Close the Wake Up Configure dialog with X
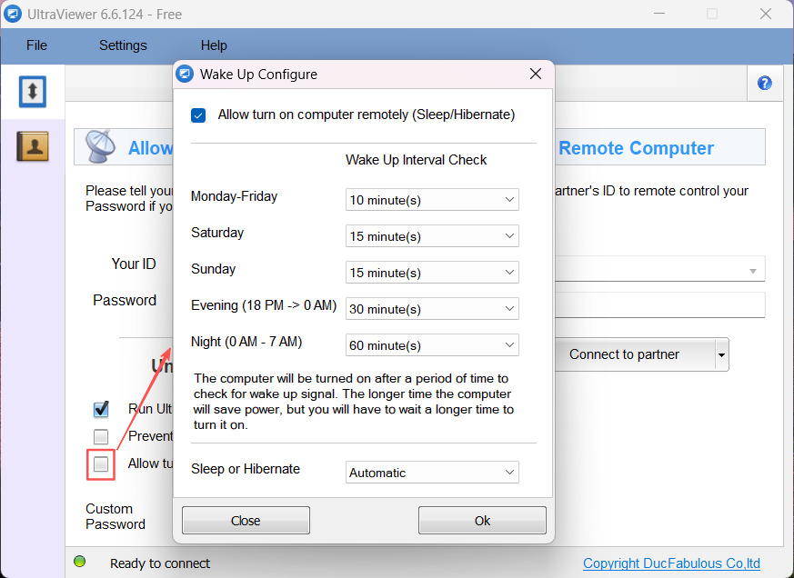 535,74
